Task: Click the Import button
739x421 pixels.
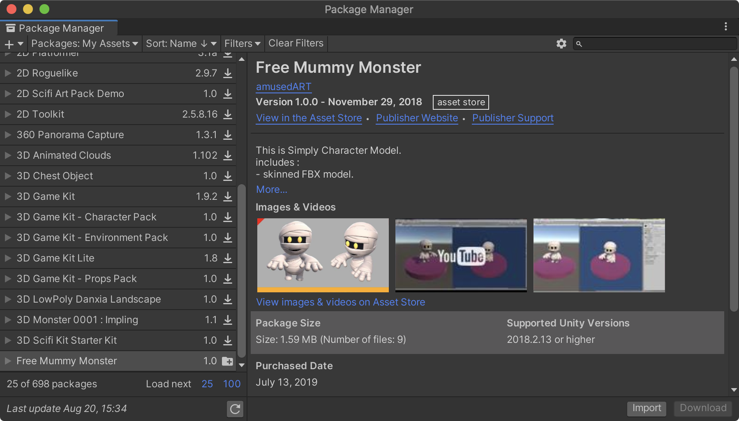Action: click(x=647, y=408)
